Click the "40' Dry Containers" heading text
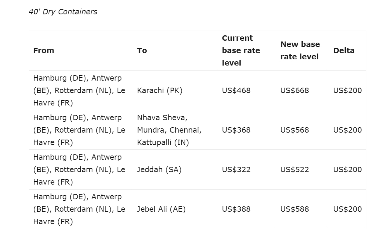 (x=63, y=12)
